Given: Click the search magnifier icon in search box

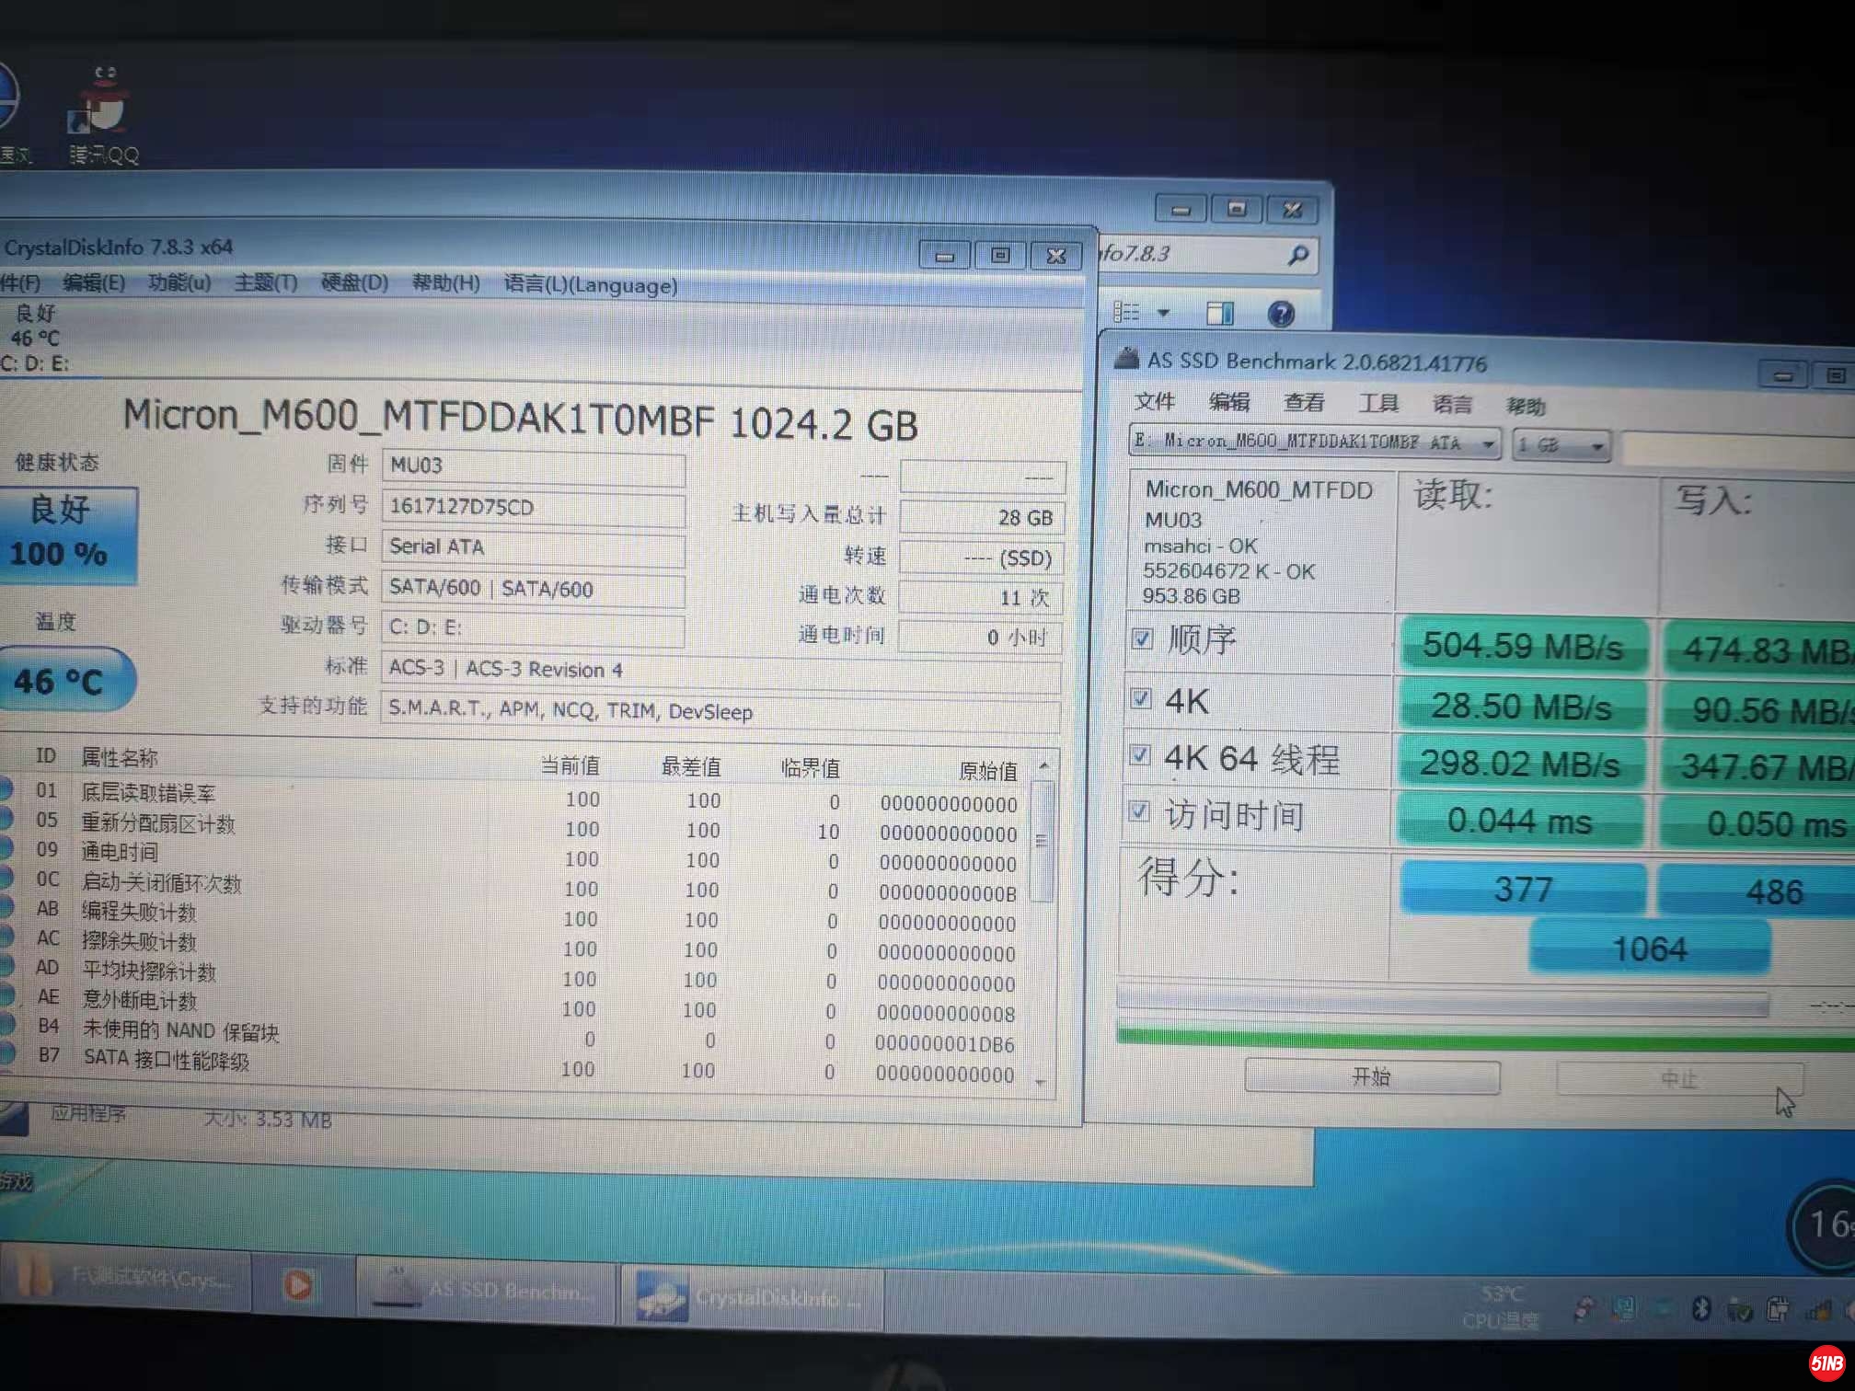Looking at the screenshot, I should [x=1299, y=255].
